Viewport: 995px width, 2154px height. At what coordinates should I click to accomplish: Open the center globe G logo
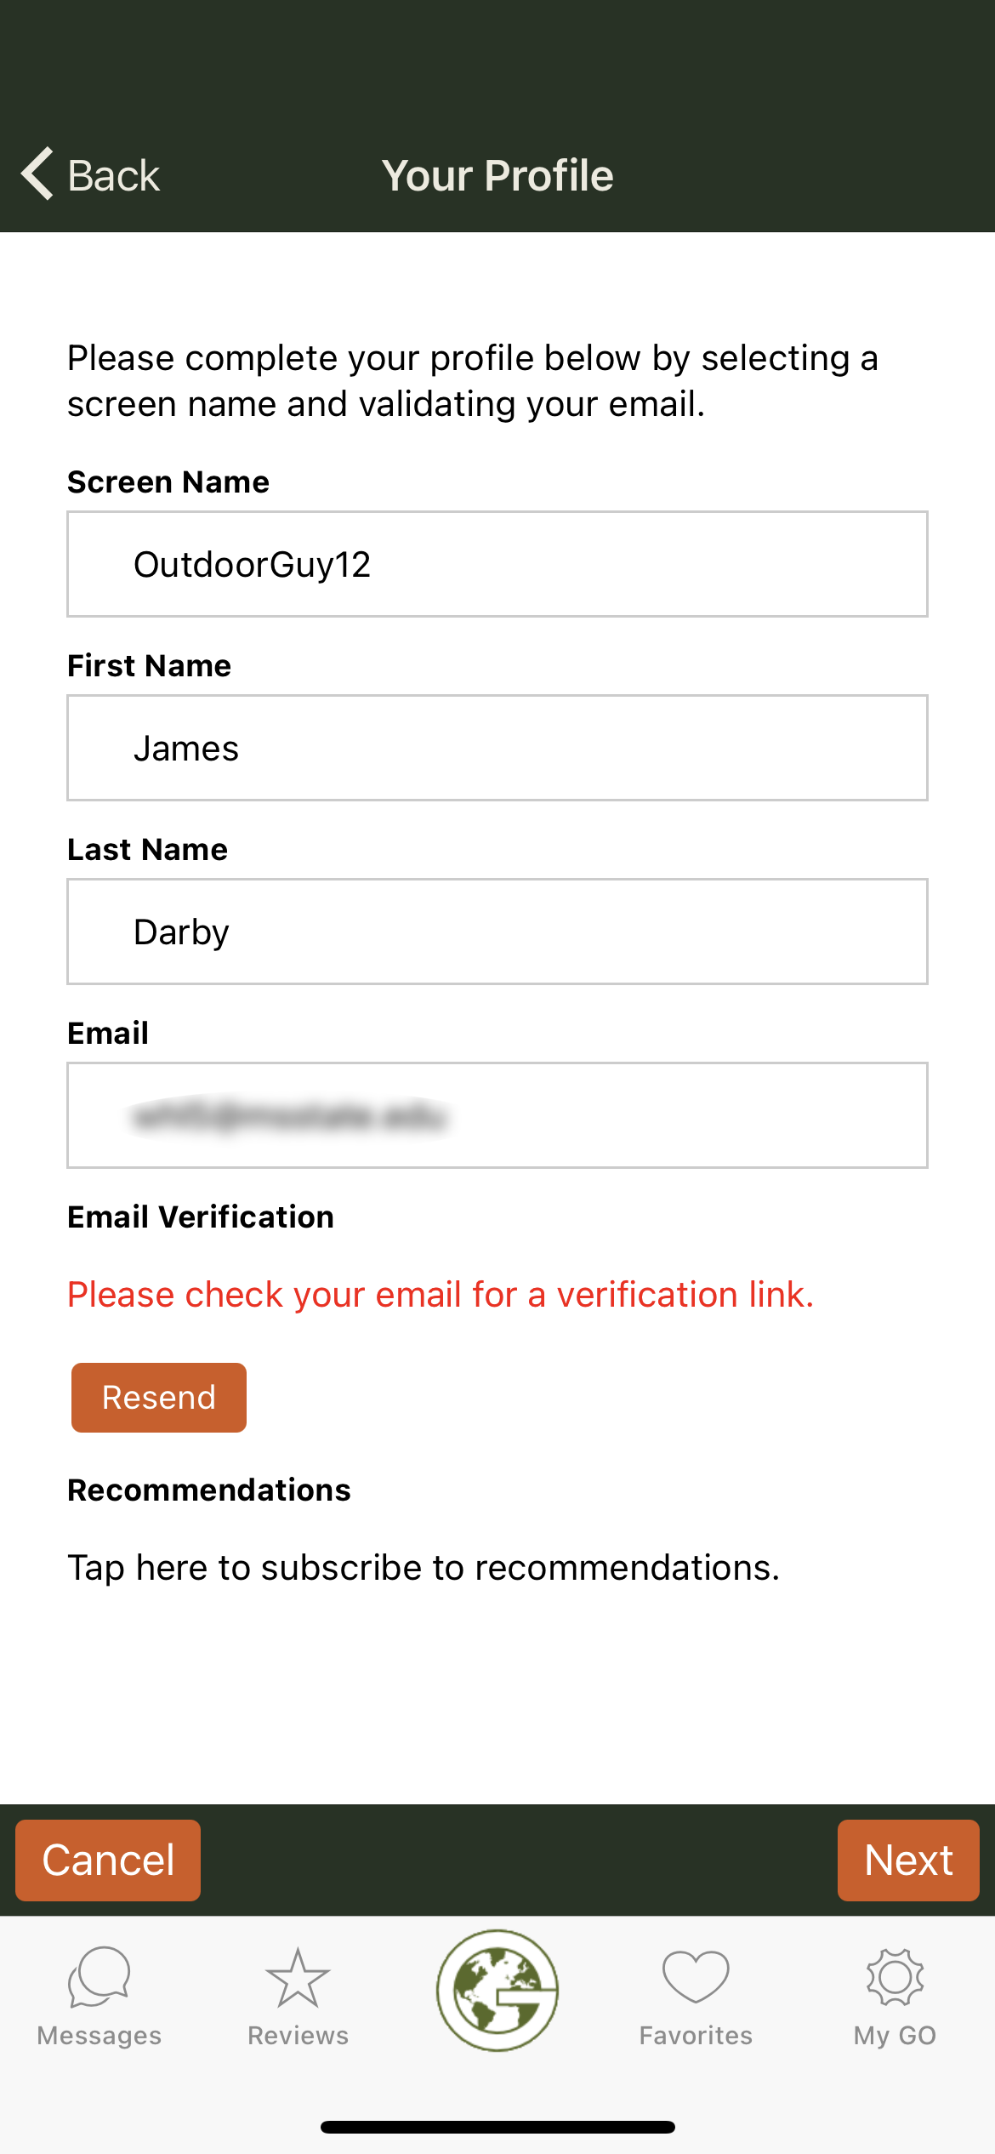[x=497, y=1991]
